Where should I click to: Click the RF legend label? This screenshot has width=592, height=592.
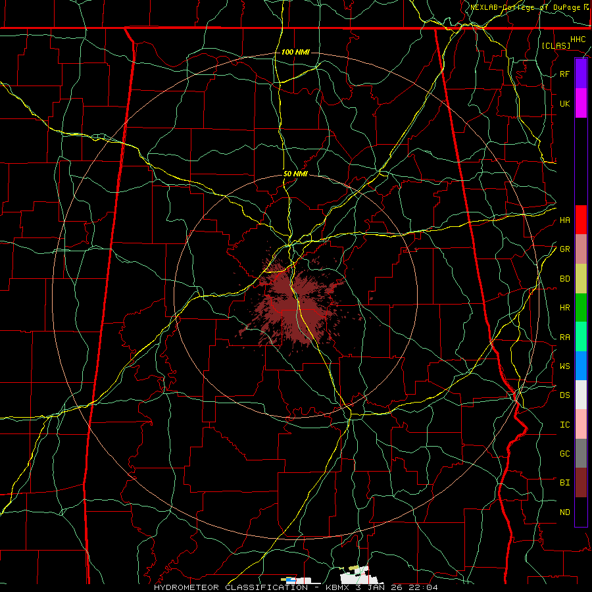(564, 74)
